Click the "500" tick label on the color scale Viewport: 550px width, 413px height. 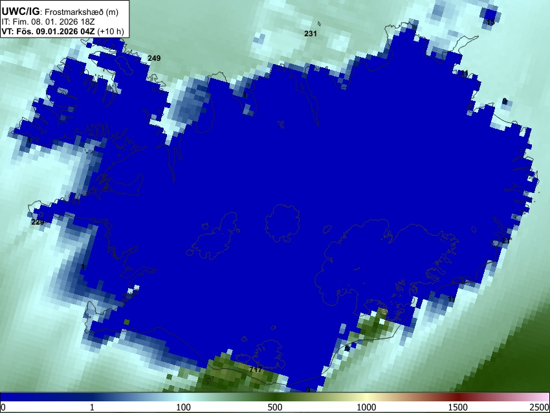[x=275, y=407]
